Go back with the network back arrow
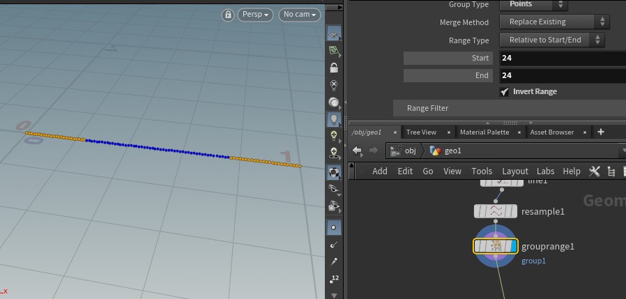Viewport: 626px width, 299px height. coord(358,151)
